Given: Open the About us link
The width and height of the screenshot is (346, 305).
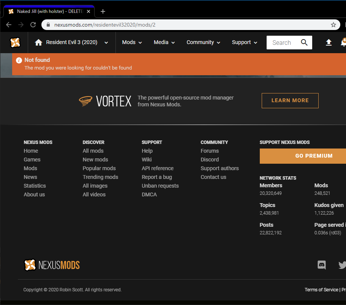Looking at the screenshot, I should (x=34, y=194).
